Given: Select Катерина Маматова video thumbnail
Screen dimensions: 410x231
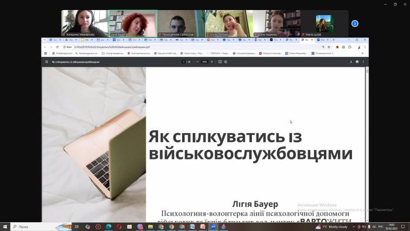Looking at the screenshot, I should click(85, 23).
